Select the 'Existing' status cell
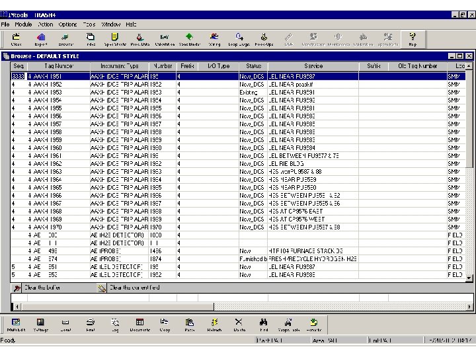Screen dimensions: 476x357 point(253,93)
